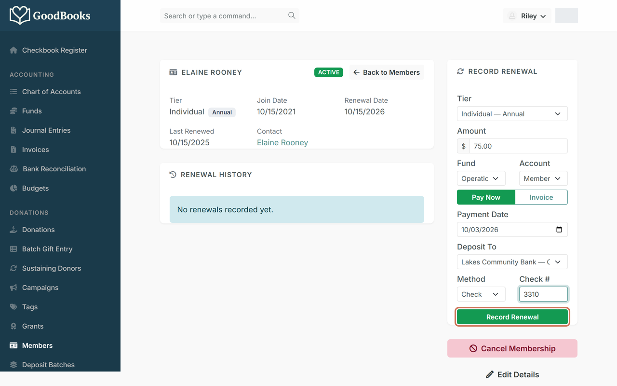Click the Amount input field

tap(519, 146)
